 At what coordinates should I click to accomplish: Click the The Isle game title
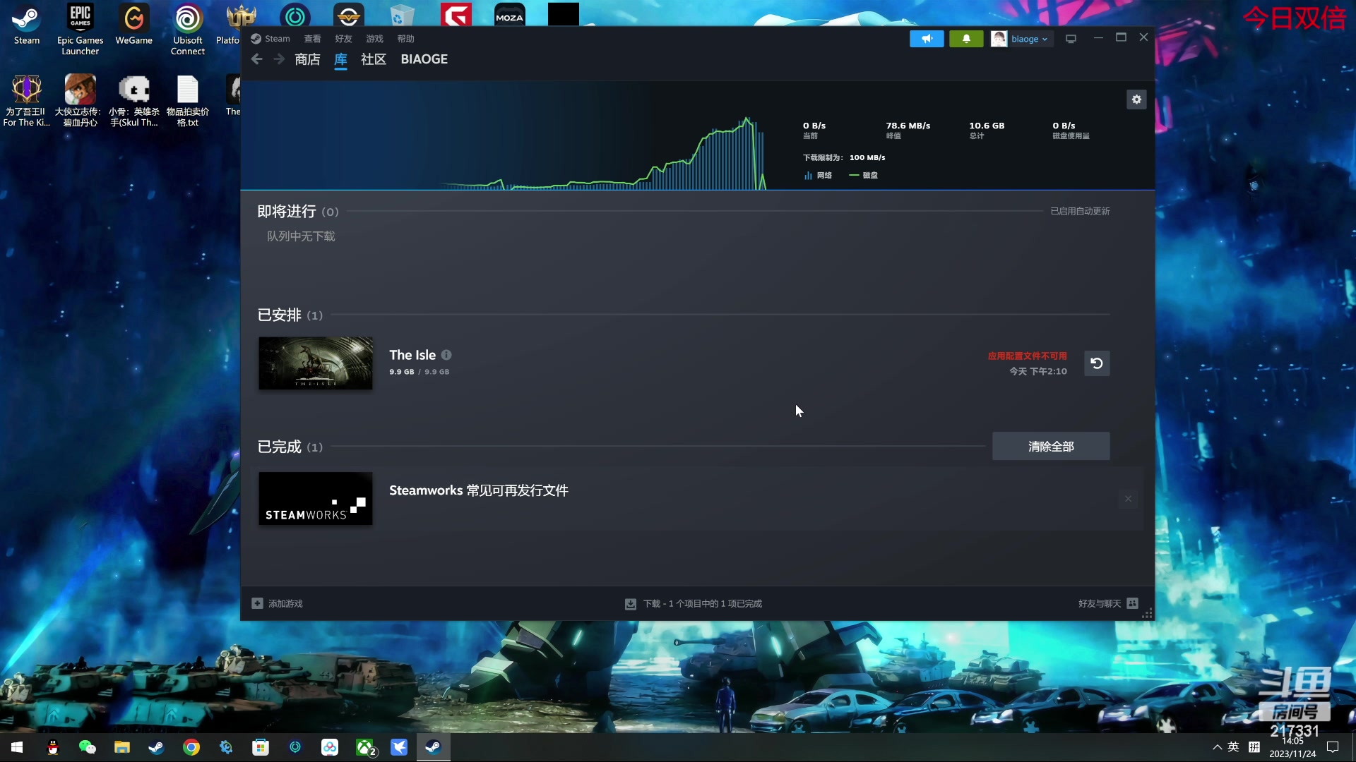412,355
